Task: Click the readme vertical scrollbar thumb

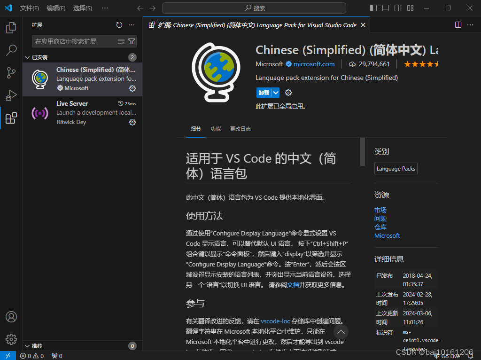Action: coord(363,152)
